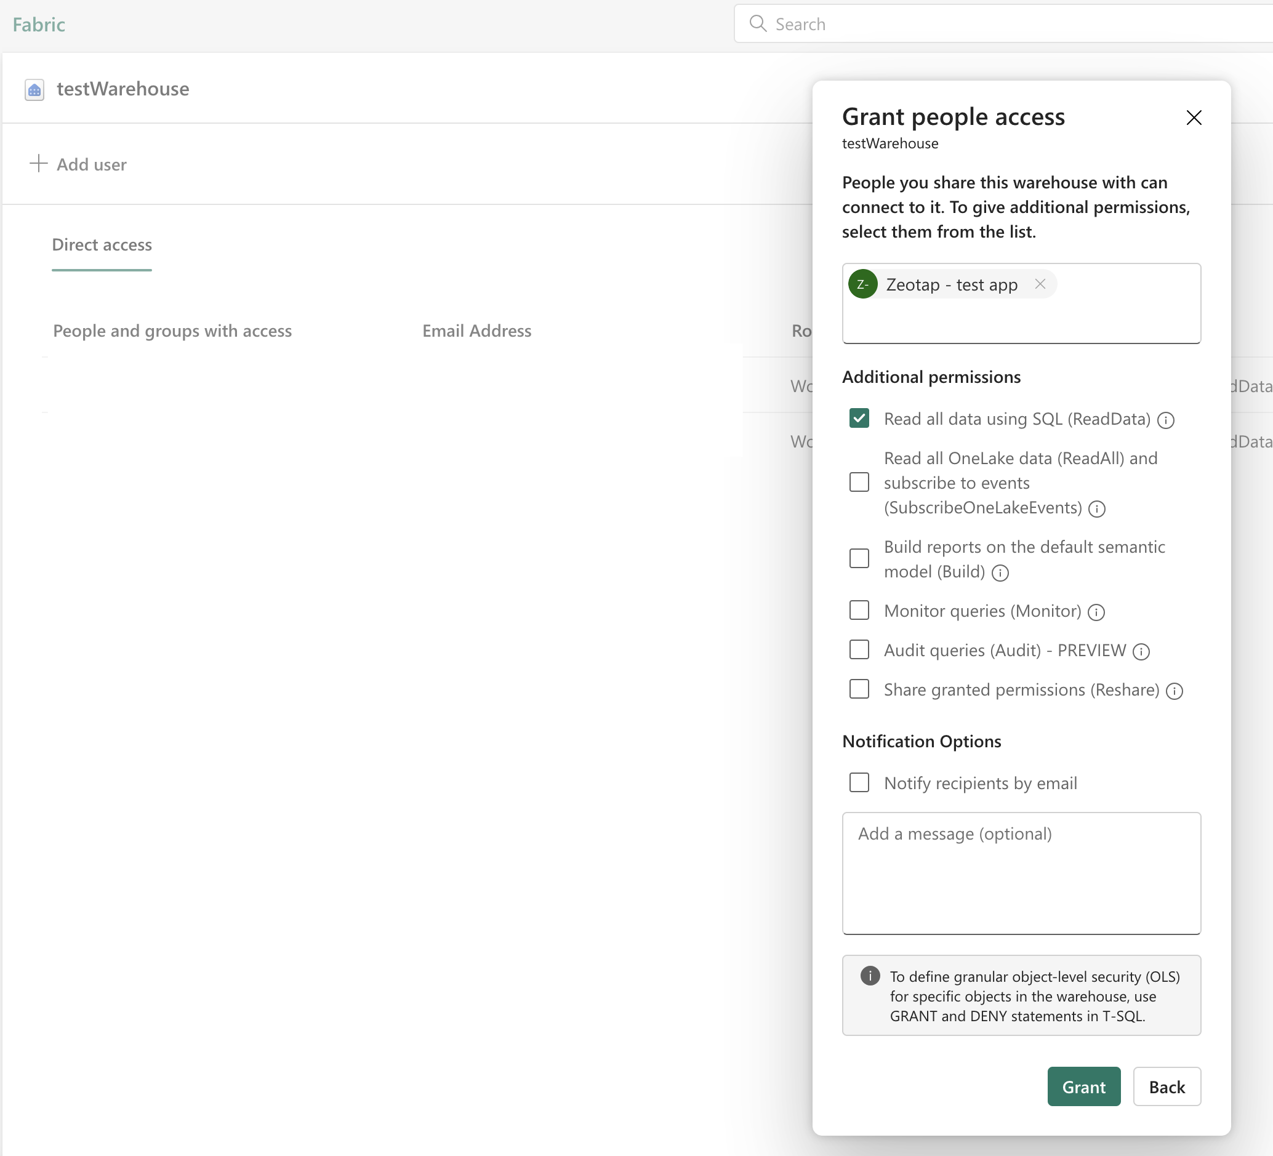Enable Read all OneLake data permission
The height and width of the screenshot is (1156, 1273).
coord(859,483)
